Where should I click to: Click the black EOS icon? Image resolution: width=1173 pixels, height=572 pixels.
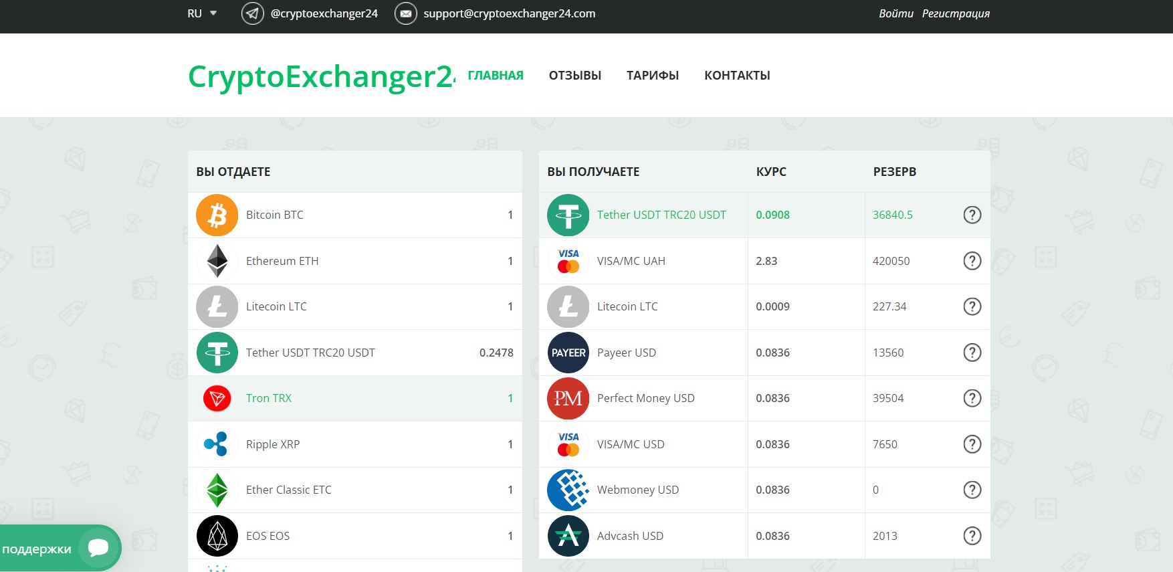pyautogui.click(x=217, y=536)
